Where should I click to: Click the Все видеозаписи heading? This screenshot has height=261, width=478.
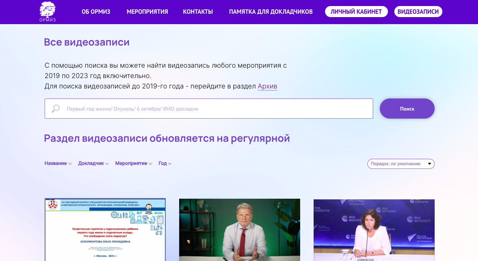[x=87, y=42]
